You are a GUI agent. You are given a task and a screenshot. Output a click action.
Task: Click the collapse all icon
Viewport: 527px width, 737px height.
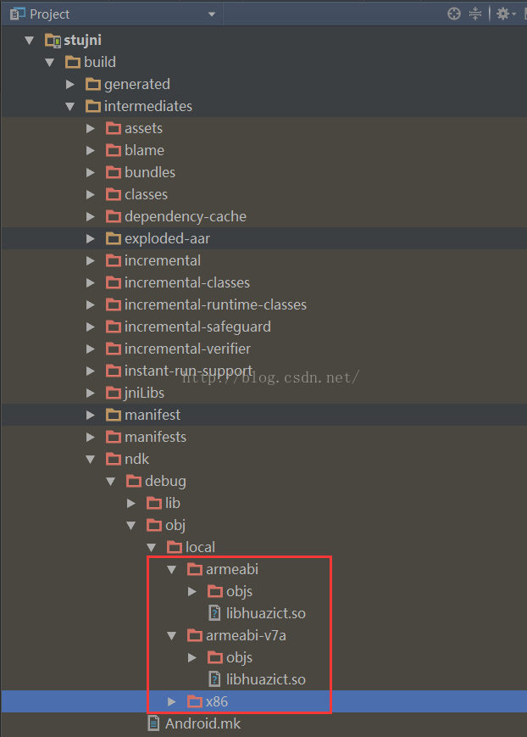(x=475, y=14)
